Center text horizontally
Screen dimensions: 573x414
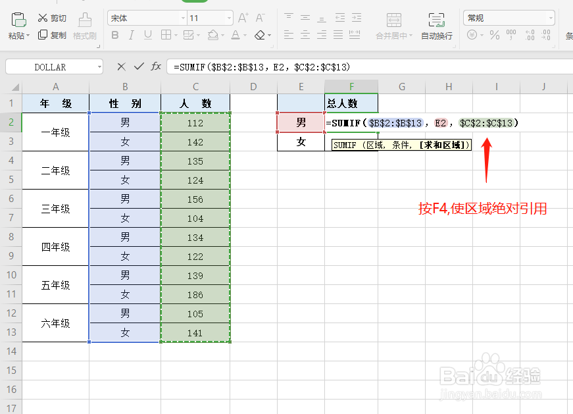point(305,35)
